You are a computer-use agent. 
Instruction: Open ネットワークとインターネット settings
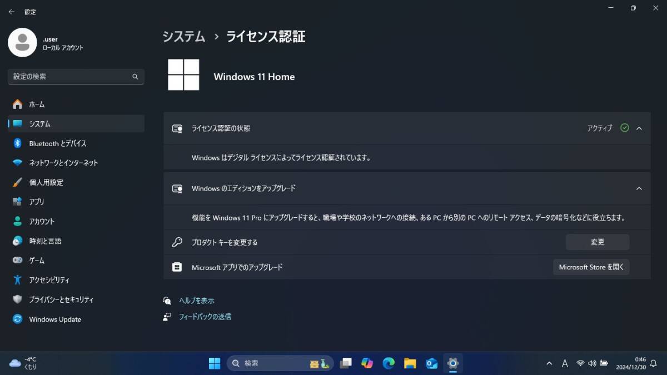tap(76, 163)
